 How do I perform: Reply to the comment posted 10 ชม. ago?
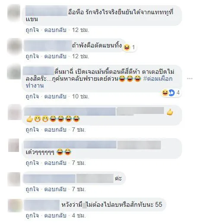[x=55, y=96]
